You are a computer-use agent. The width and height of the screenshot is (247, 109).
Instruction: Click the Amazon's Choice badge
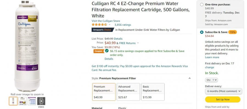tap(103, 30)
